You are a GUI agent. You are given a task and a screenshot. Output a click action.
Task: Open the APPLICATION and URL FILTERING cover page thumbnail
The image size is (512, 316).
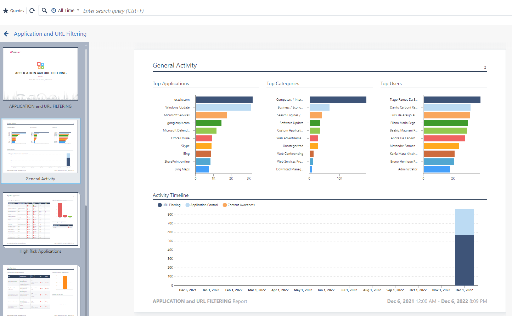click(40, 74)
